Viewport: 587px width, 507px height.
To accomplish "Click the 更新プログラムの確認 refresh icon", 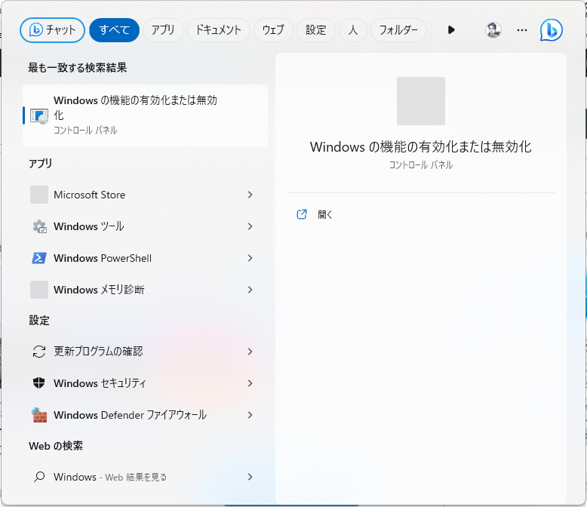I will 39,352.
